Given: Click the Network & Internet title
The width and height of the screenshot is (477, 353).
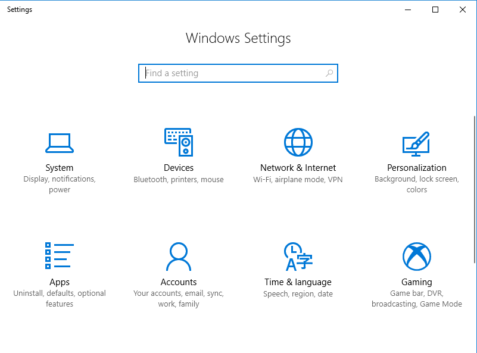Looking at the screenshot, I should pyautogui.click(x=298, y=168).
